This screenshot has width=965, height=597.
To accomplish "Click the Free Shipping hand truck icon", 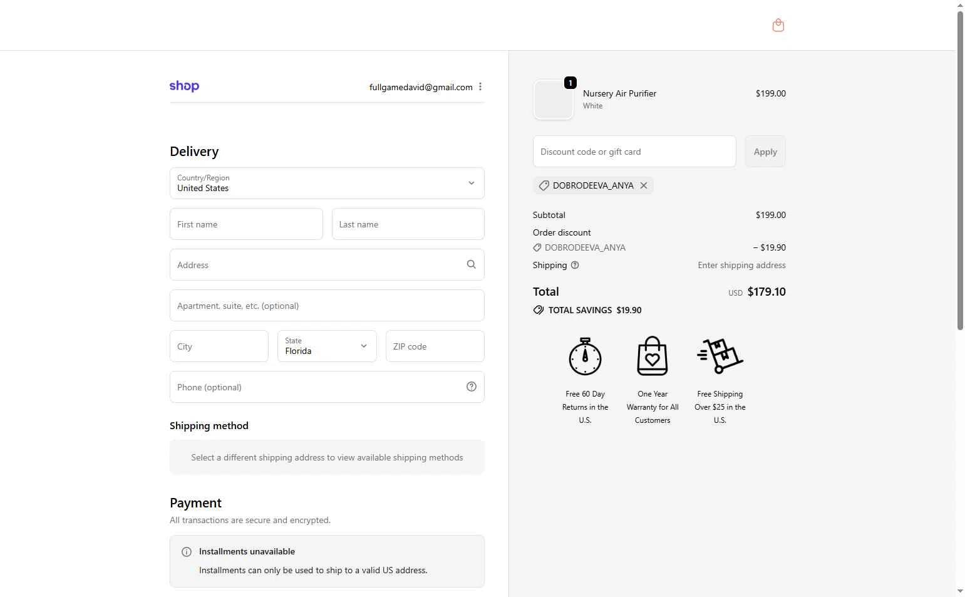I will (x=720, y=356).
